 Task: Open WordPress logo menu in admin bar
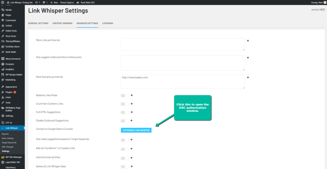(3, 3)
